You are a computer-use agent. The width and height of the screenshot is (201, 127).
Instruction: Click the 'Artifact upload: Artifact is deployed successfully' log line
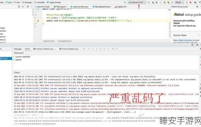53,97
